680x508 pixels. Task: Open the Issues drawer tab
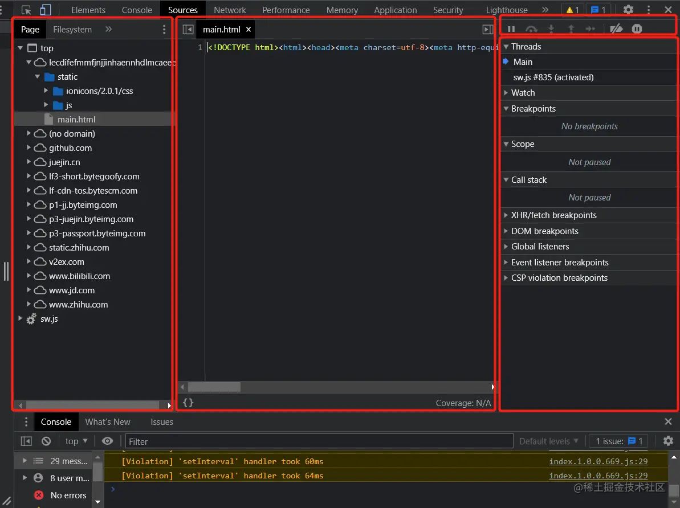click(161, 422)
